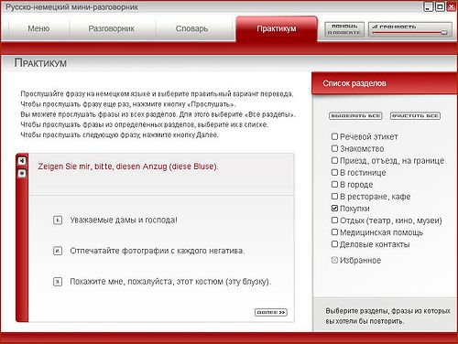Open Помощь / О проекте button
Screen dimensions: 458x344
344,29
